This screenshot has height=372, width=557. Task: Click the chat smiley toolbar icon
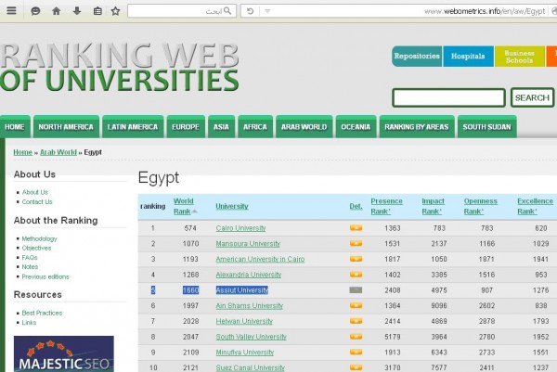35,11
